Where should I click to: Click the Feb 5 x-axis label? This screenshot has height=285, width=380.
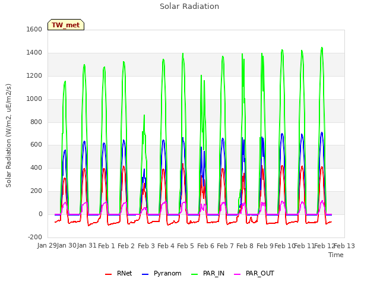[x=185, y=246]
